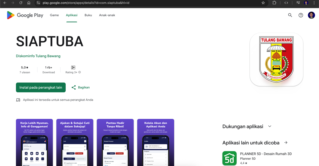
Task: Open the browser extensions puzzle icon
Action: click(274, 3)
